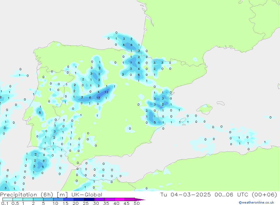
Task: Click the 5–10 legend color swatch
Action: (x=48, y=199)
